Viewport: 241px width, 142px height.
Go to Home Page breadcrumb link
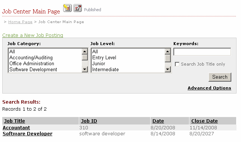tap(20, 22)
